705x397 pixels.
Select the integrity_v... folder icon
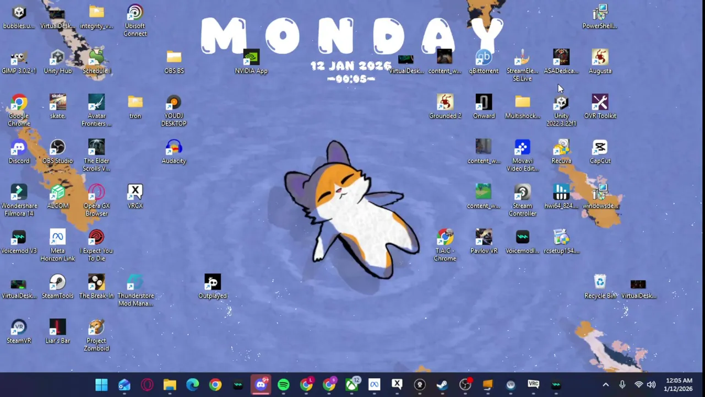tap(96, 17)
